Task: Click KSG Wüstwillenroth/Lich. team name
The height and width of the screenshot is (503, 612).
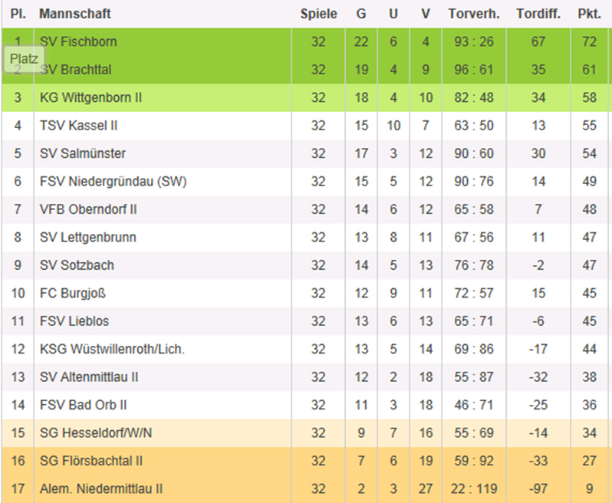Action: [112, 349]
